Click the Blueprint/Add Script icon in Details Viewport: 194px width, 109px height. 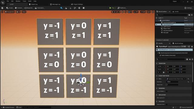(x=189, y=47)
